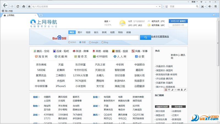Viewport: 220px width, 124px height.
Task: Click the 05月23日 星期四 date box
Action: coord(178,21)
